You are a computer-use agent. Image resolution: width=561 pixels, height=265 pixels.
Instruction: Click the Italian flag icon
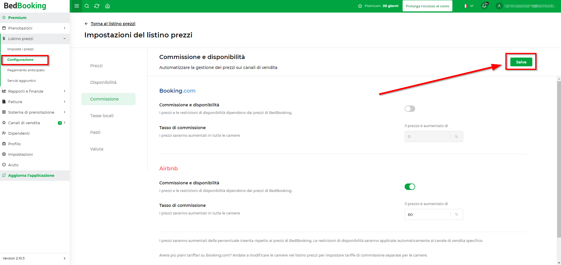(x=466, y=6)
